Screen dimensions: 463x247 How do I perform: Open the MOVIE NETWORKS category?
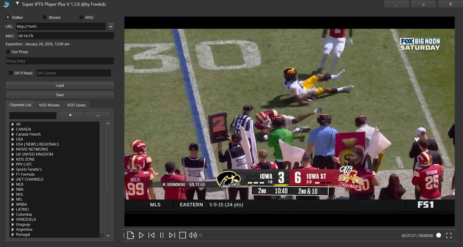coord(55,149)
